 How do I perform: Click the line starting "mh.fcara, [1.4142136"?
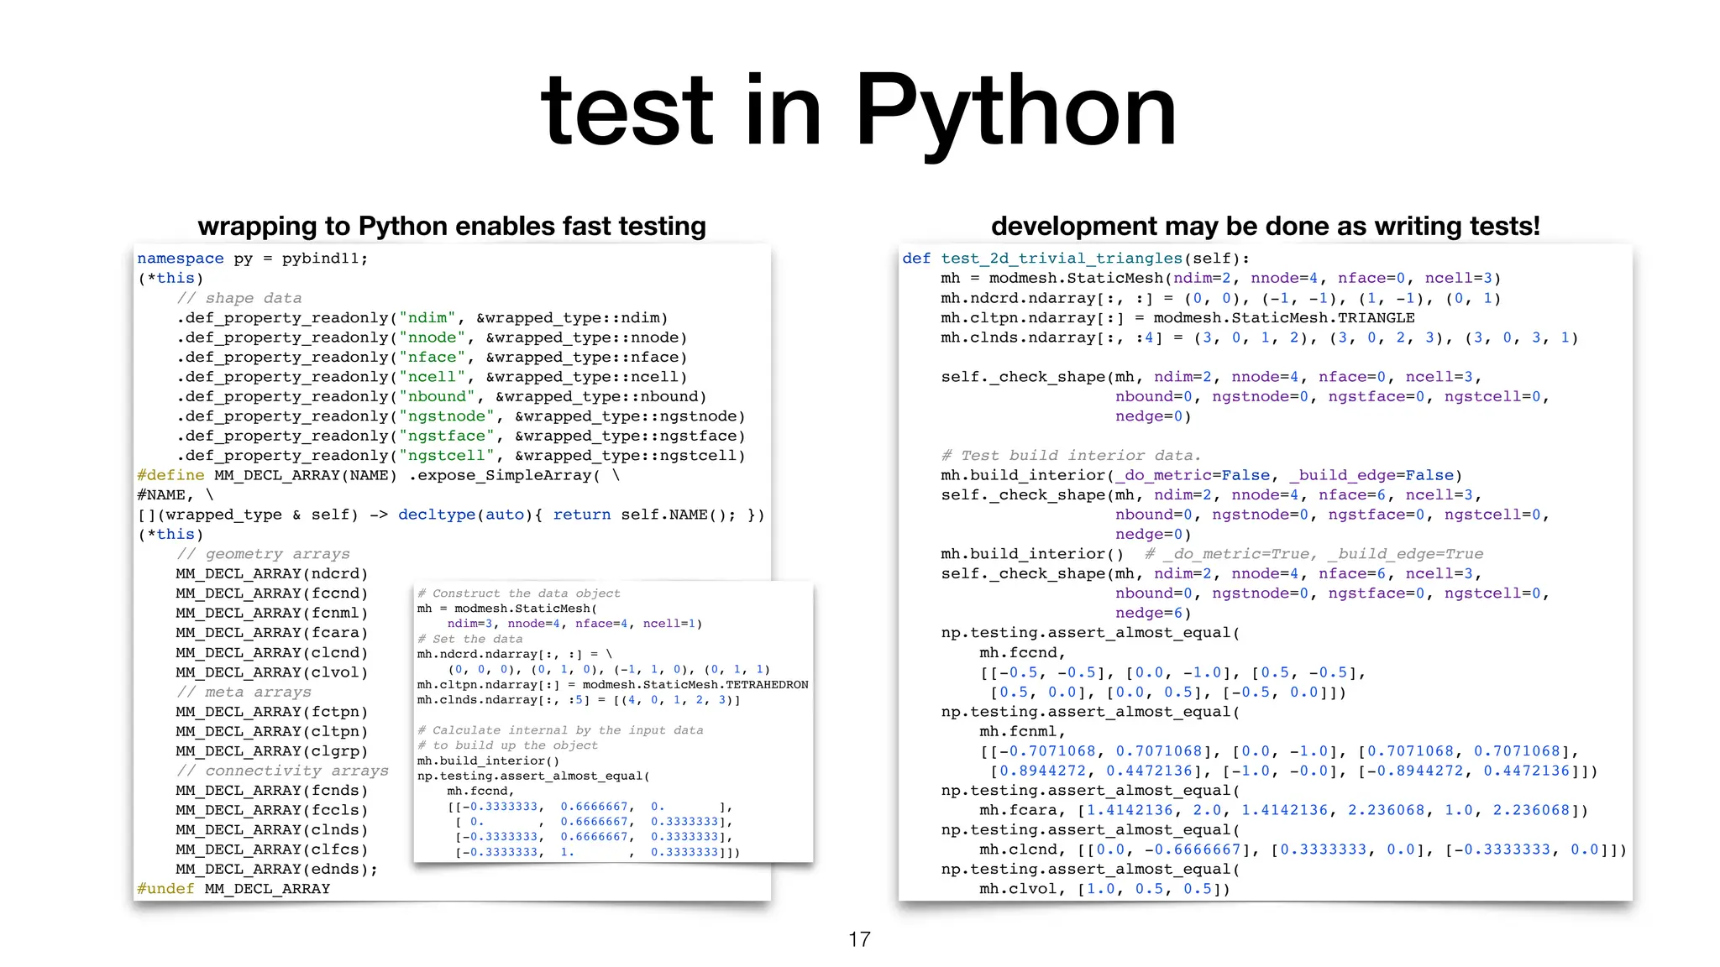pyautogui.click(x=1284, y=811)
